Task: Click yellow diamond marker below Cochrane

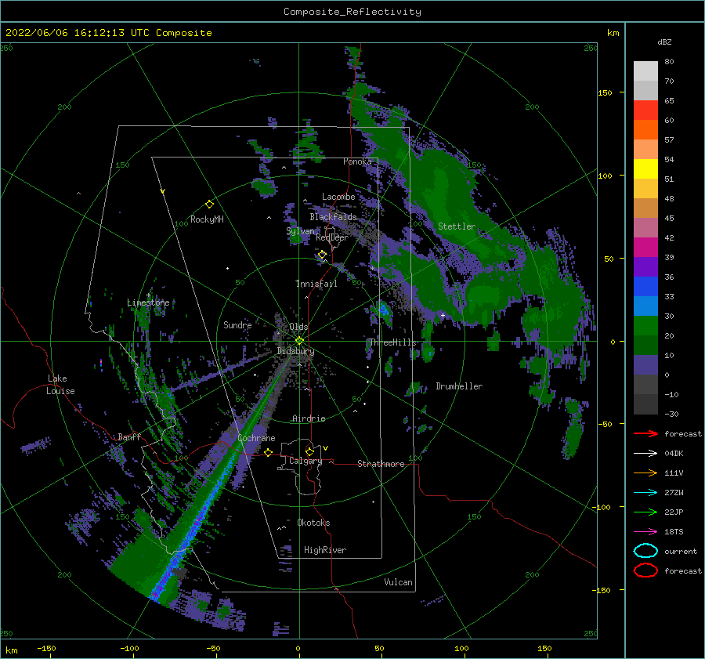Action: pos(269,452)
